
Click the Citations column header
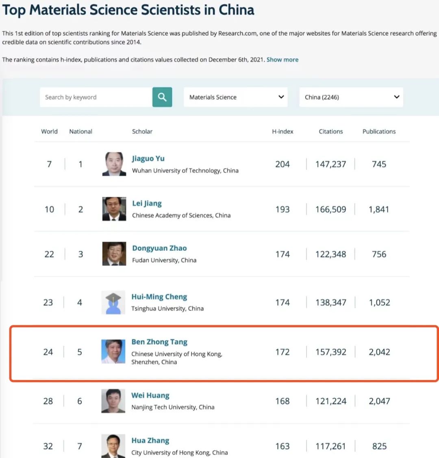pyautogui.click(x=330, y=131)
